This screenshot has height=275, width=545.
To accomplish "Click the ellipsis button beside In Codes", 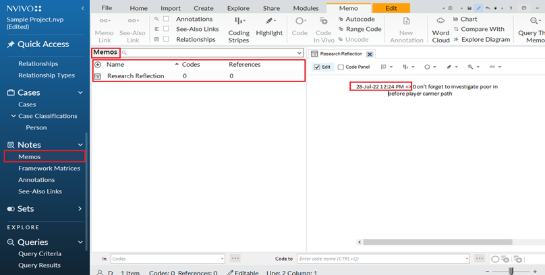I will [235, 258].
